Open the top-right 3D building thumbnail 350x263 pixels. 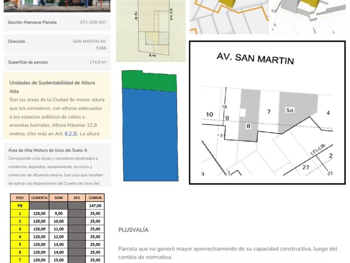click(x=308, y=17)
